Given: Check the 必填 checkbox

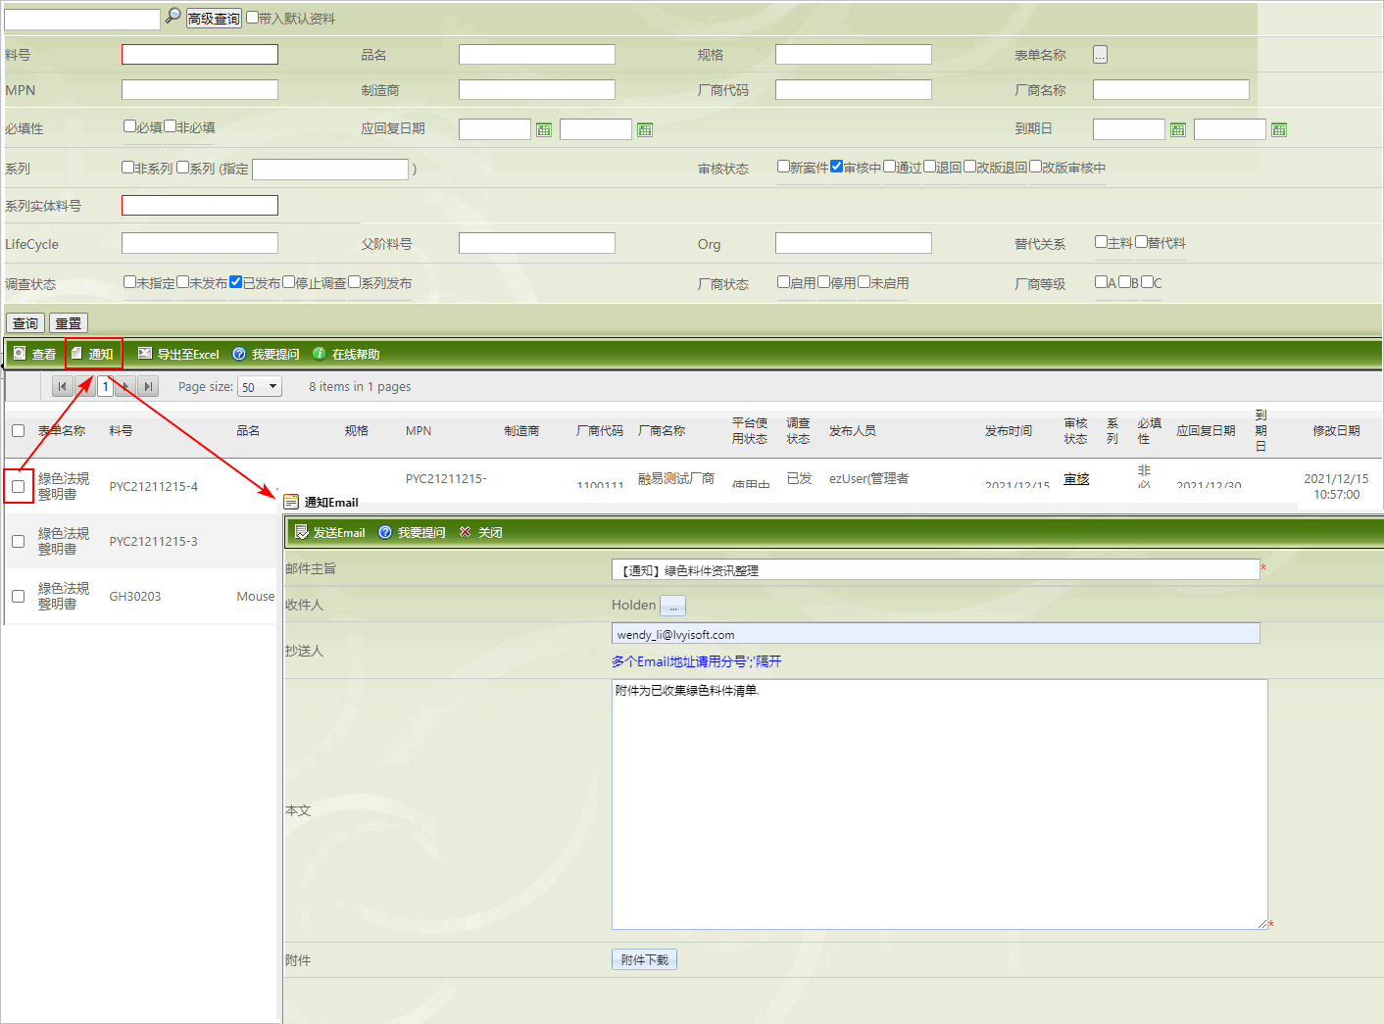Looking at the screenshot, I should (x=129, y=126).
